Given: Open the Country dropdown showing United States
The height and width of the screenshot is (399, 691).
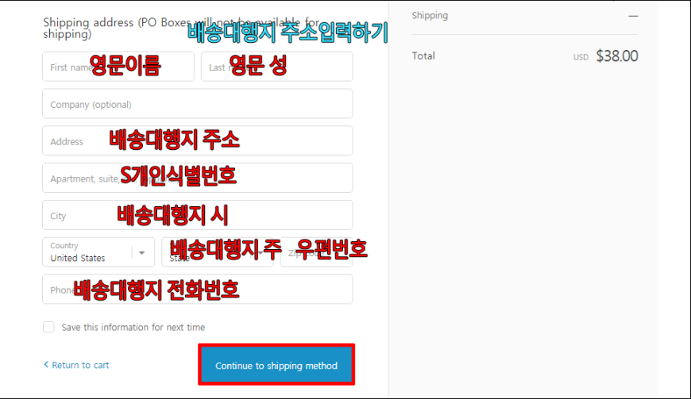Looking at the screenshot, I should click(98, 252).
